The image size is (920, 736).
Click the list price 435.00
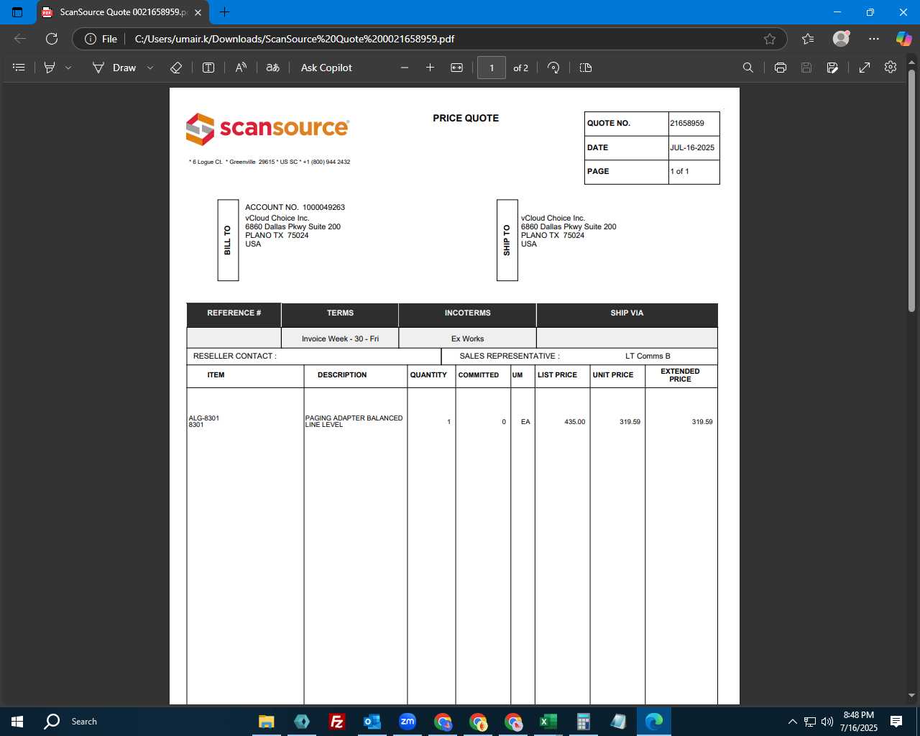pyautogui.click(x=575, y=422)
